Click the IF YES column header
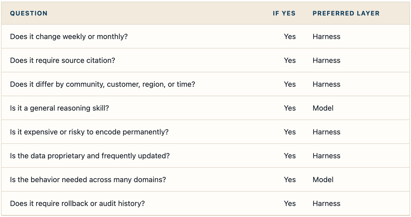This screenshot has width=411, height=217. [x=284, y=13]
